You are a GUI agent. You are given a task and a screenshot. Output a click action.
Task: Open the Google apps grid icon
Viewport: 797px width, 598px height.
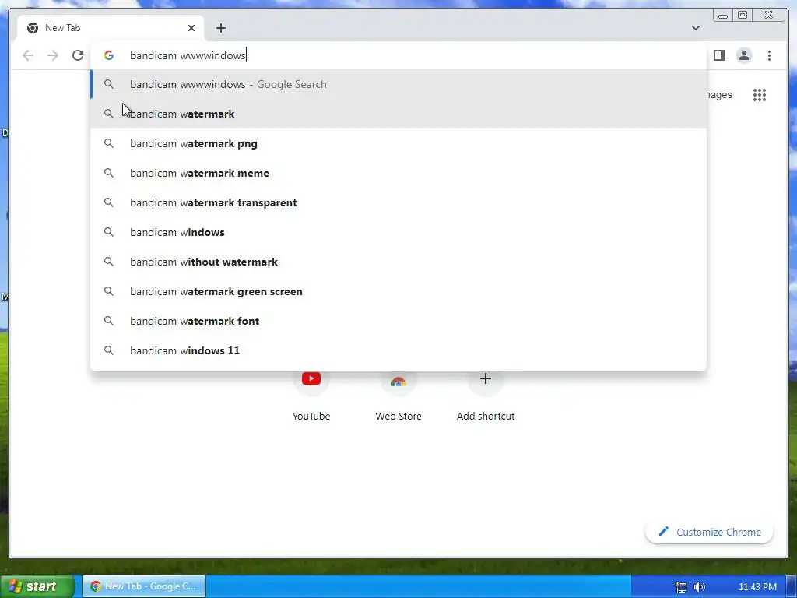(760, 95)
